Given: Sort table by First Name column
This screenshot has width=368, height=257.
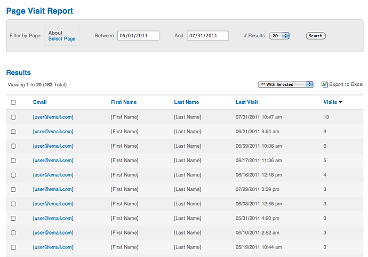Looking at the screenshot, I should click(124, 102).
